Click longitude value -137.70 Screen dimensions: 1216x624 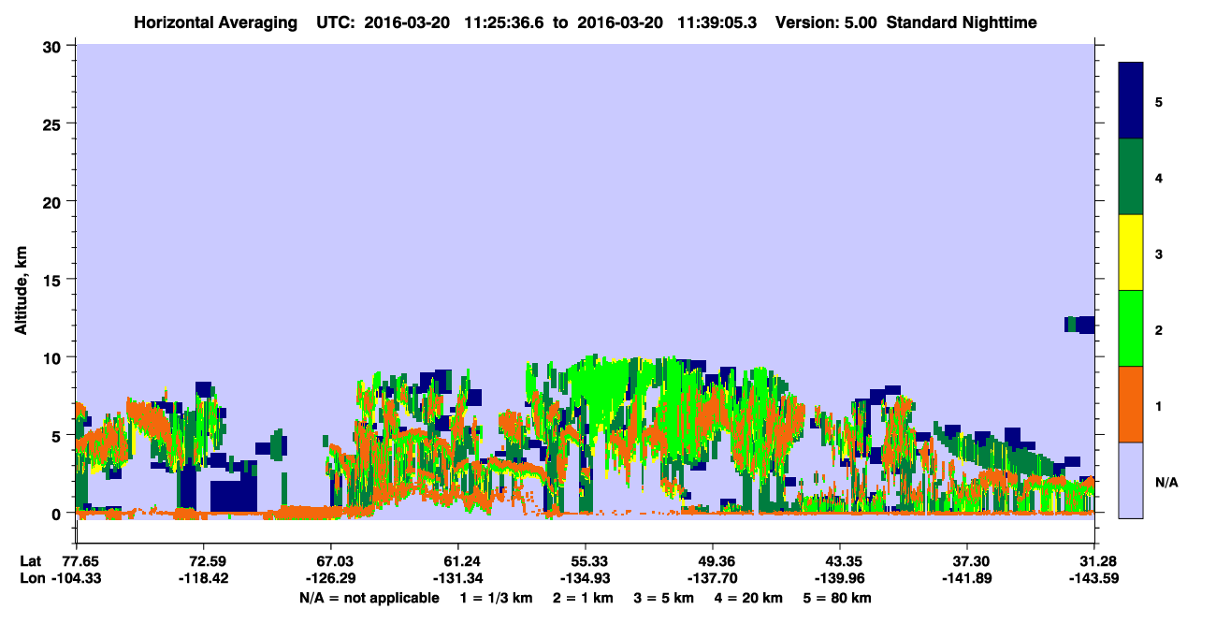click(713, 578)
